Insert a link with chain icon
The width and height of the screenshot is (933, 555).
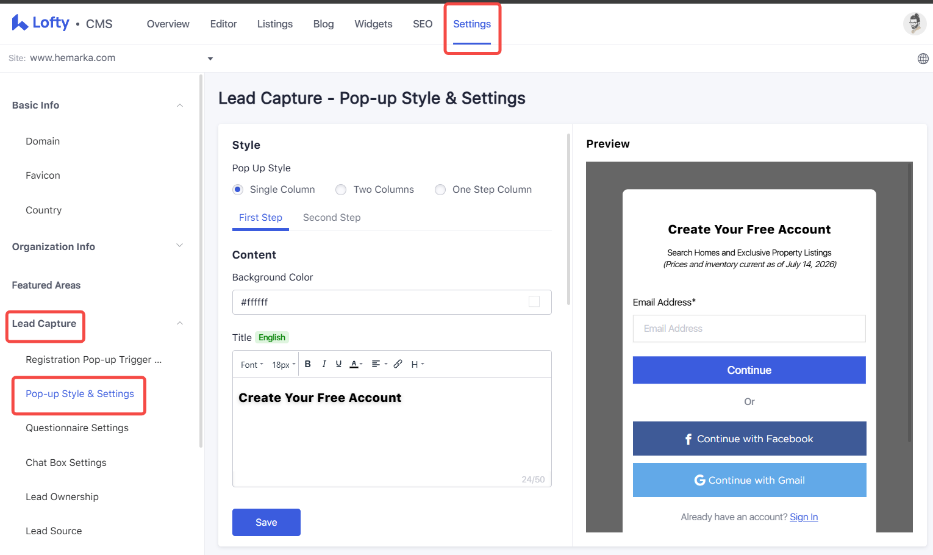[x=398, y=364]
